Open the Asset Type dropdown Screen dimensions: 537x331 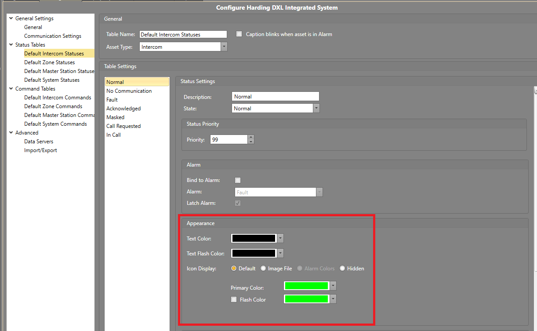(224, 47)
